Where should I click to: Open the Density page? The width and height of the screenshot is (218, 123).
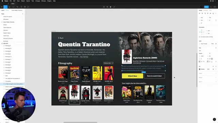click(x=5, y=25)
